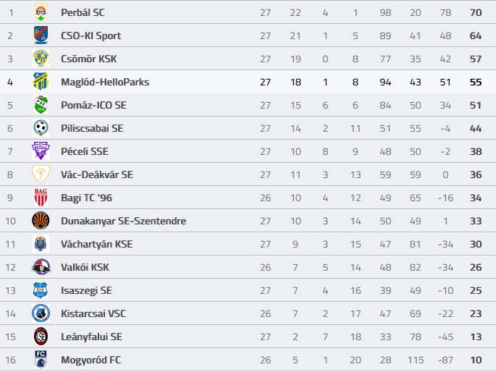Image resolution: width=496 pixels, height=372 pixels.
Task: Click the Isaszegi SE blue shield crest
Action: [x=41, y=289]
